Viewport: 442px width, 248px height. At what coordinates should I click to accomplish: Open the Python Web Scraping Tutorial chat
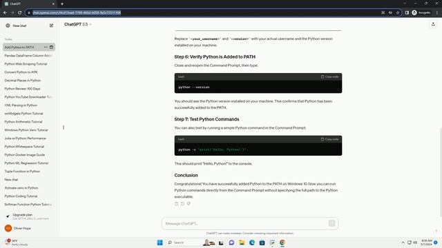pyautogui.click(x=29, y=64)
